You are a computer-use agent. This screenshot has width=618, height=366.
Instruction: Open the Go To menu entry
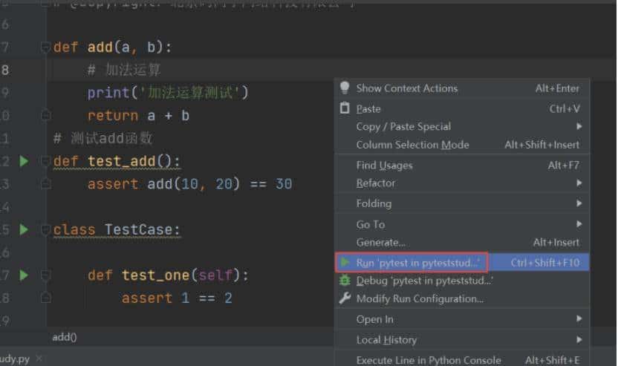pyautogui.click(x=462, y=224)
